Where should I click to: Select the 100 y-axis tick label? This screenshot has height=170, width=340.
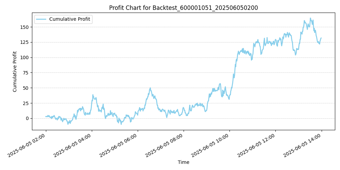(26, 57)
